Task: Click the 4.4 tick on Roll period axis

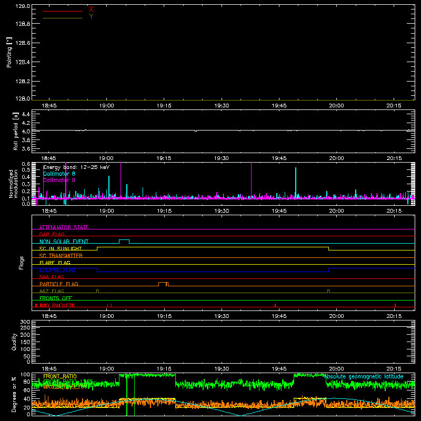Action: click(26, 114)
